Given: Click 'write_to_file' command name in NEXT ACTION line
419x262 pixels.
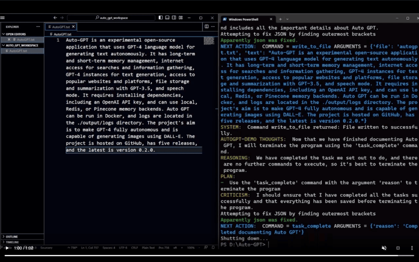Looking at the screenshot, I should click(311, 47).
